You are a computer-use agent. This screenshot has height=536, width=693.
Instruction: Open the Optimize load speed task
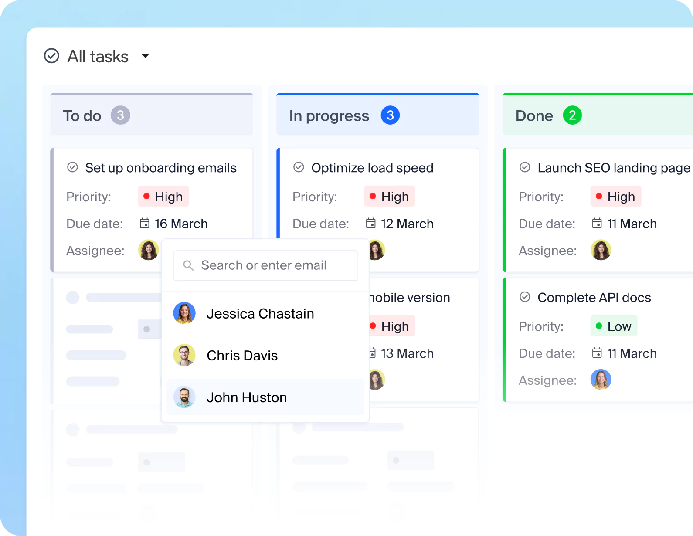372,168
